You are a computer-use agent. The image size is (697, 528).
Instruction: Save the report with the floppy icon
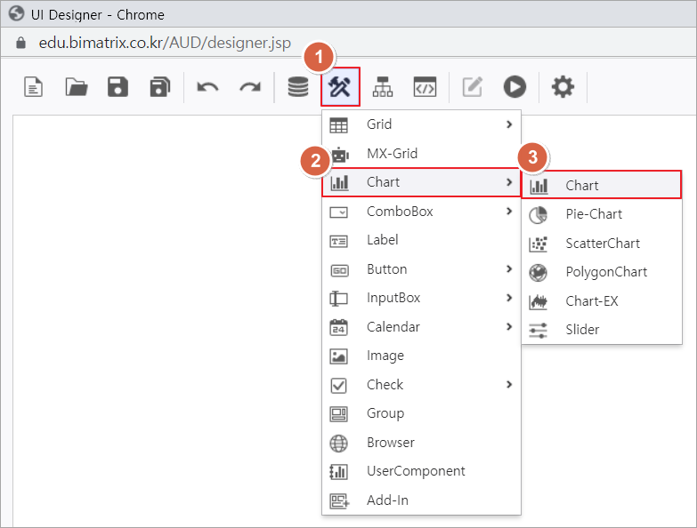[x=118, y=86]
